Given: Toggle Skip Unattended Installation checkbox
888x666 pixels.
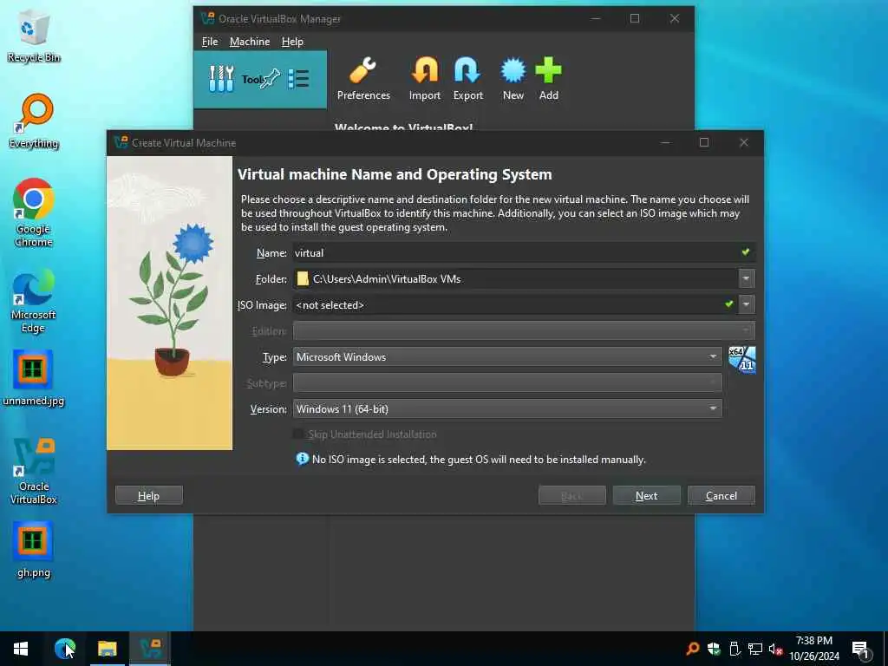Looking at the screenshot, I should pos(297,434).
